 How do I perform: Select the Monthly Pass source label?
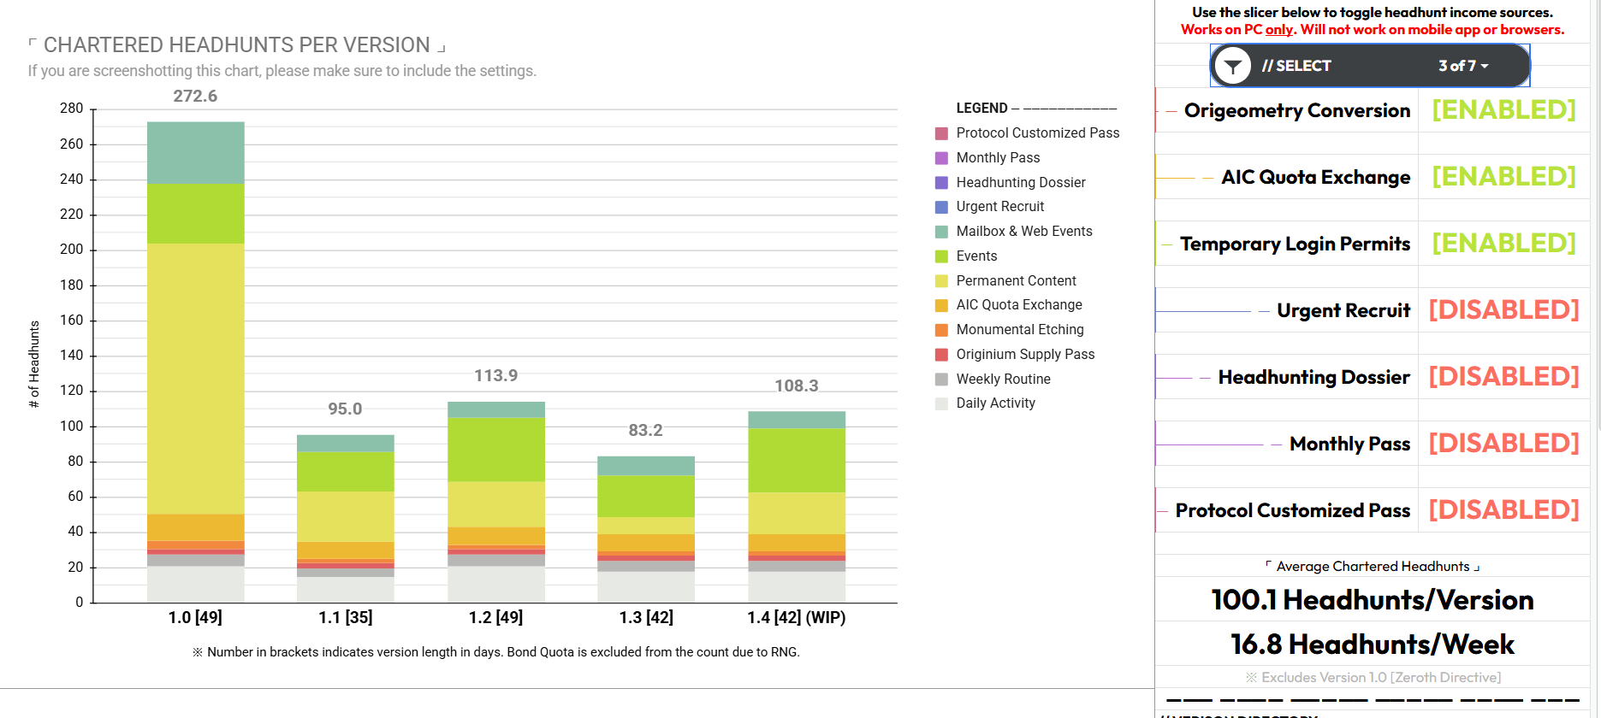pos(1350,444)
